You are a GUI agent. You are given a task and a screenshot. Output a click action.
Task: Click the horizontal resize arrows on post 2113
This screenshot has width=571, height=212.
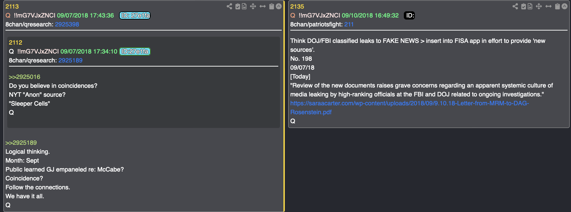[x=262, y=6]
